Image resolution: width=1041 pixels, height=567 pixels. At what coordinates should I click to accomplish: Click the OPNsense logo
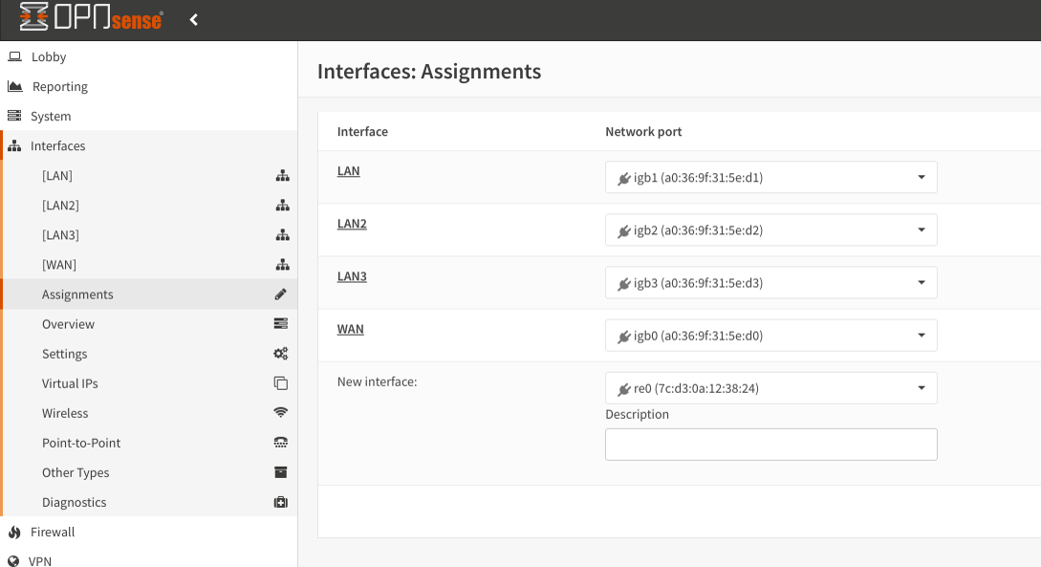pyautogui.click(x=91, y=16)
